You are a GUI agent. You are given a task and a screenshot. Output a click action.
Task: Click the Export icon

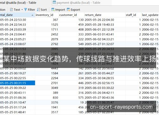pos(68,10)
